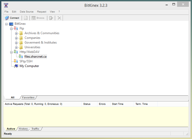This screenshot has height=139, width=192.
Task: Expand the Companies folder
Action: point(16,38)
